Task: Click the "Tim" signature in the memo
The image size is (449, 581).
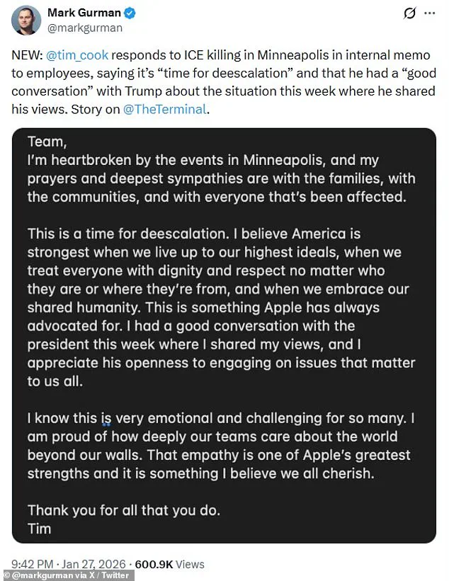Action: pyautogui.click(x=39, y=529)
